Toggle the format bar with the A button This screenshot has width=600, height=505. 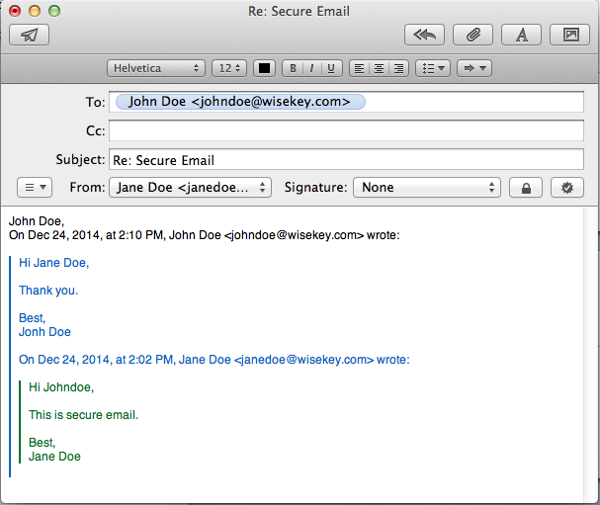(521, 35)
